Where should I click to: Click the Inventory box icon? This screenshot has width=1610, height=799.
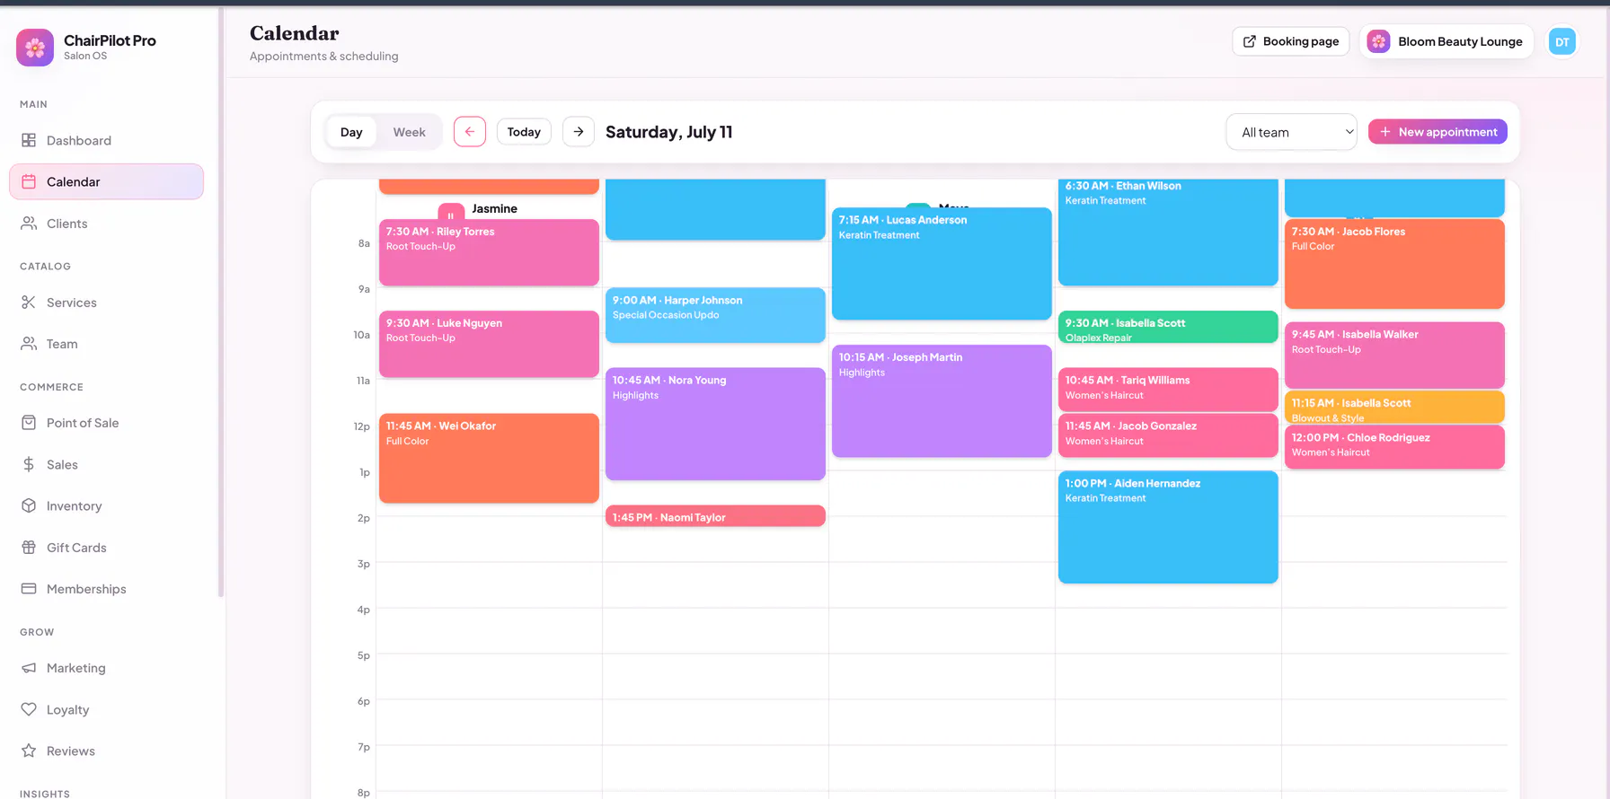[29, 505]
